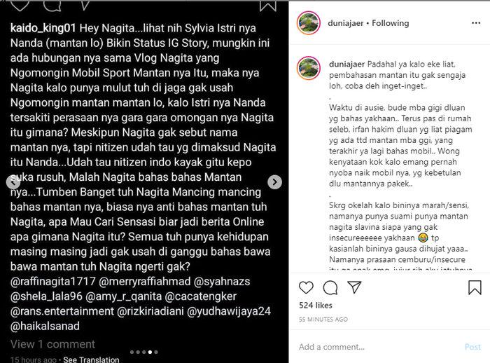490x363 pixels.
Task: Click the duniajaer username in the caption
Action: tap(347, 64)
